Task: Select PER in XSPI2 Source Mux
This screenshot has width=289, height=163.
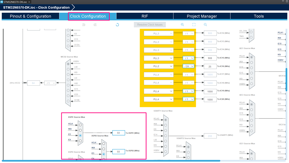Action: [103, 149]
